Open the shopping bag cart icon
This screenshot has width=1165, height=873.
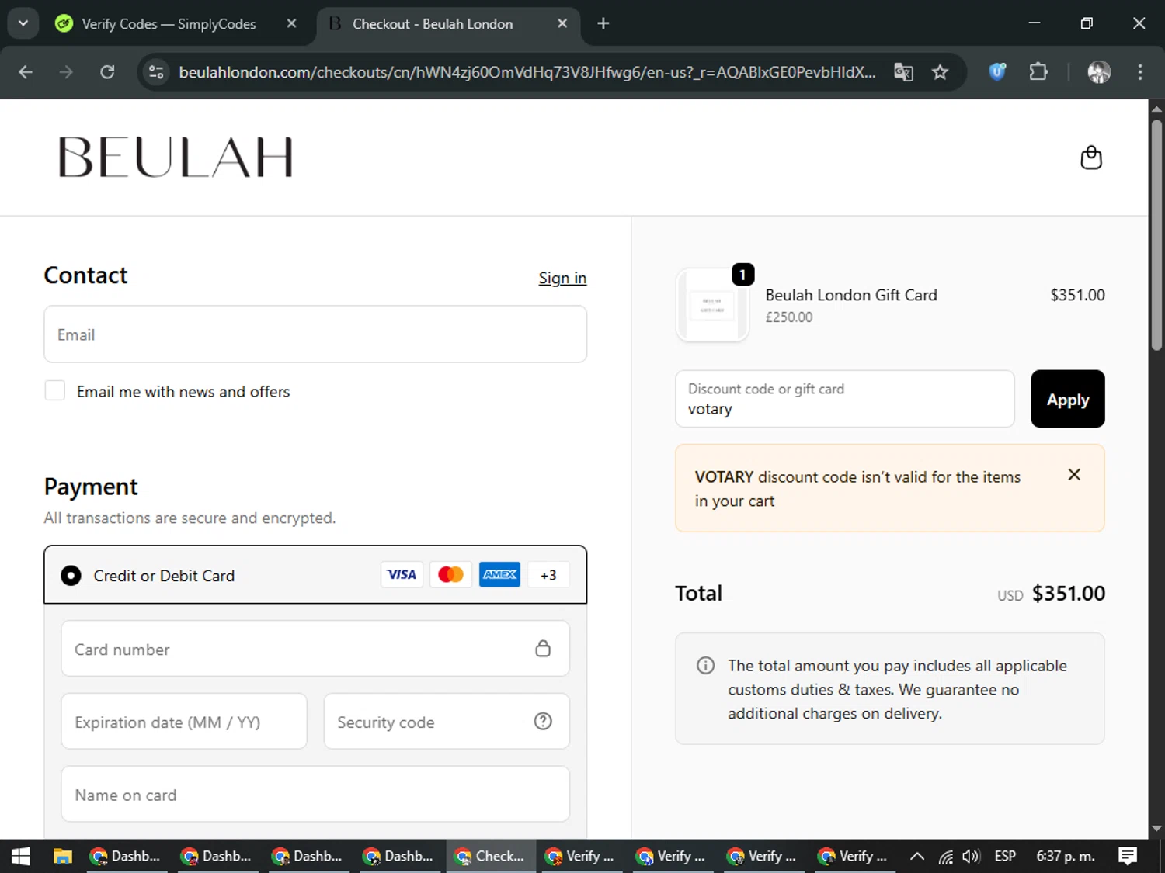pyautogui.click(x=1091, y=158)
